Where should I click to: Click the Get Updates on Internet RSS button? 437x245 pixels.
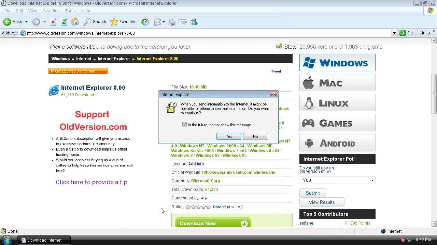click(x=78, y=71)
